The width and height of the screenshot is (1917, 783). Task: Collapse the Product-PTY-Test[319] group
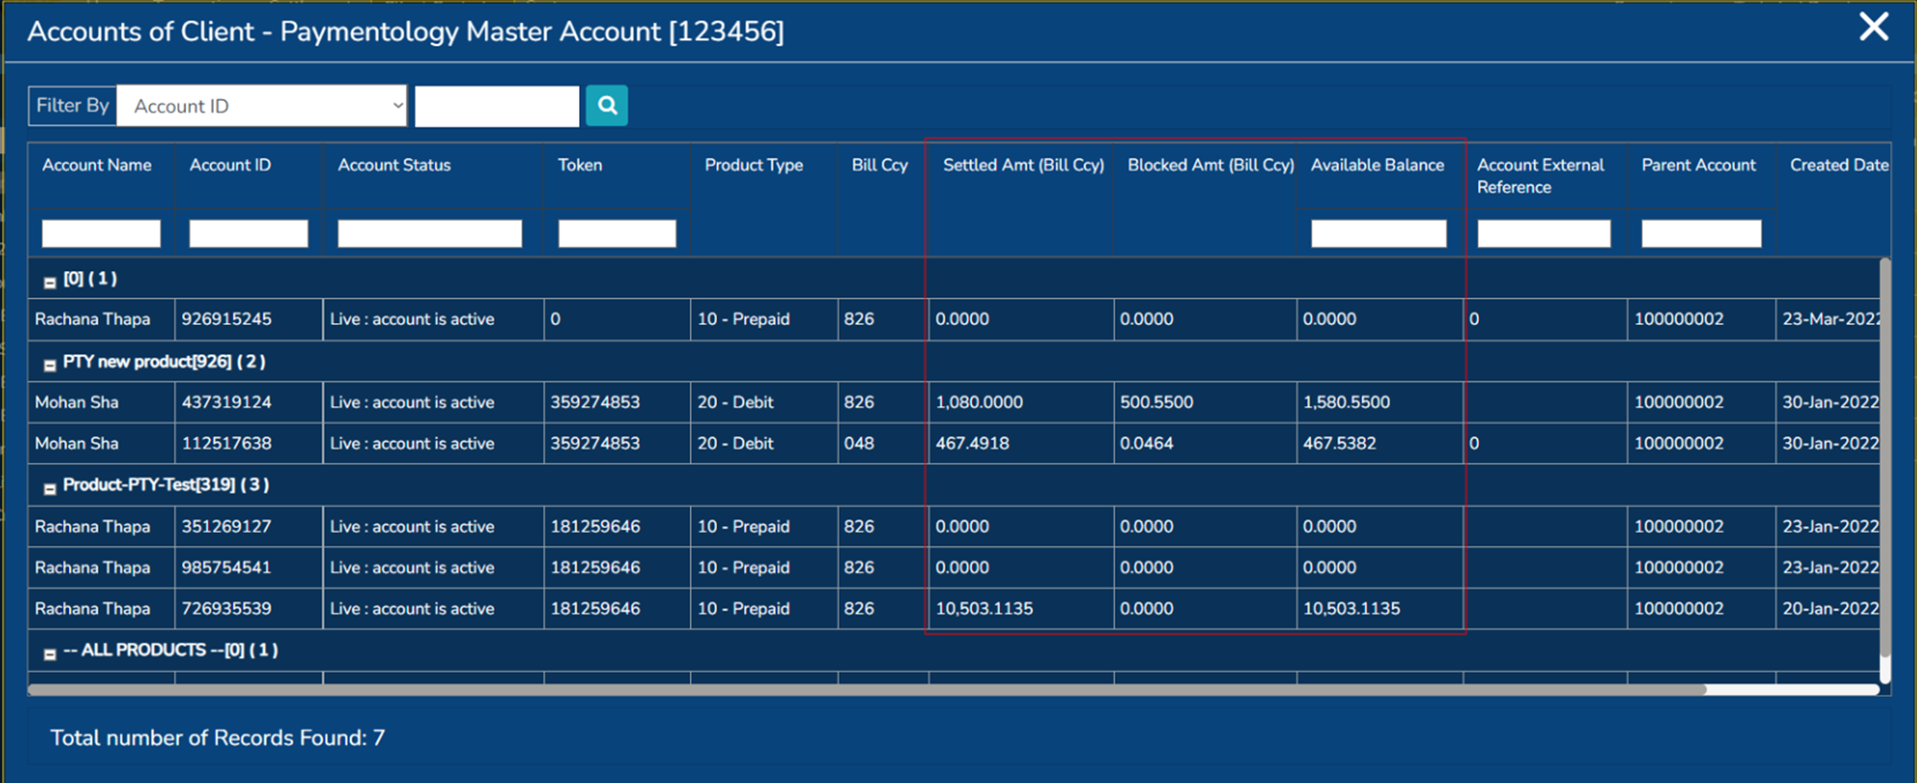pyautogui.click(x=50, y=489)
